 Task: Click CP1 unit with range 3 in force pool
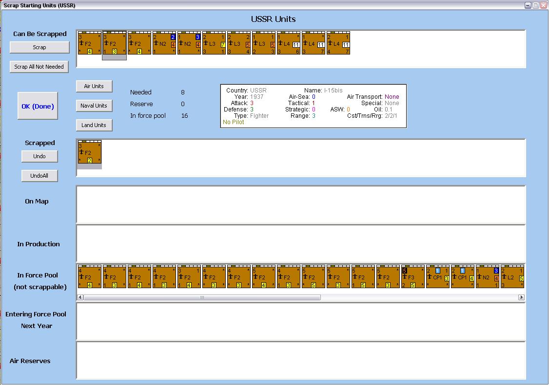coord(437,276)
